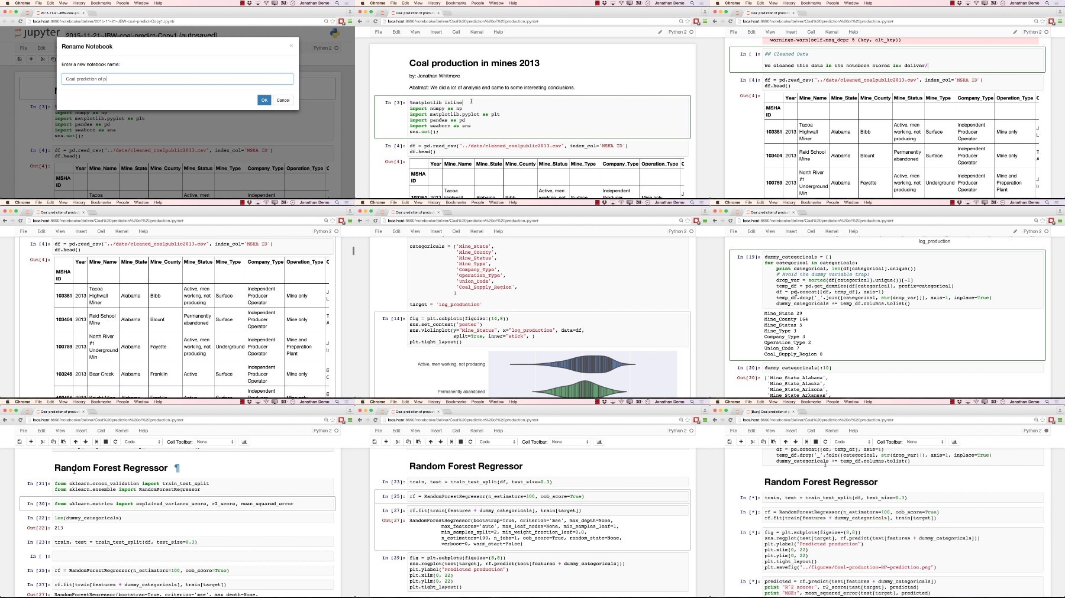Click 'Coal production in mines 2013' heading

(x=474, y=63)
